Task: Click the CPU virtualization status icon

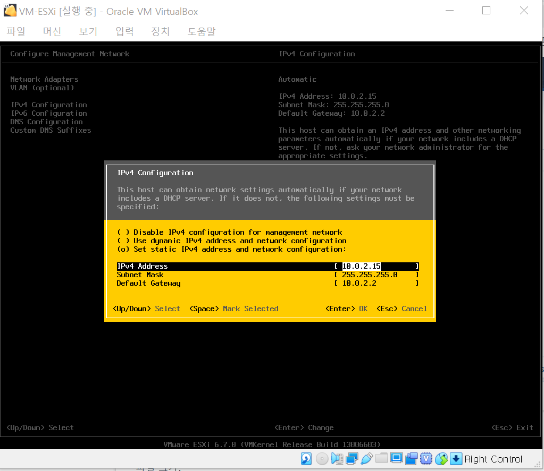Action: pyautogui.click(x=426, y=459)
